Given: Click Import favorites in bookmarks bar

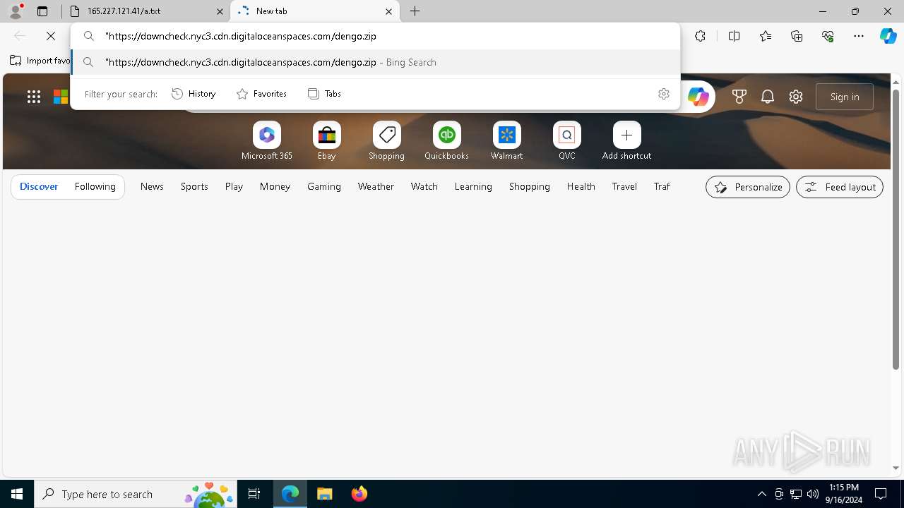Looking at the screenshot, I should pyautogui.click(x=40, y=61).
